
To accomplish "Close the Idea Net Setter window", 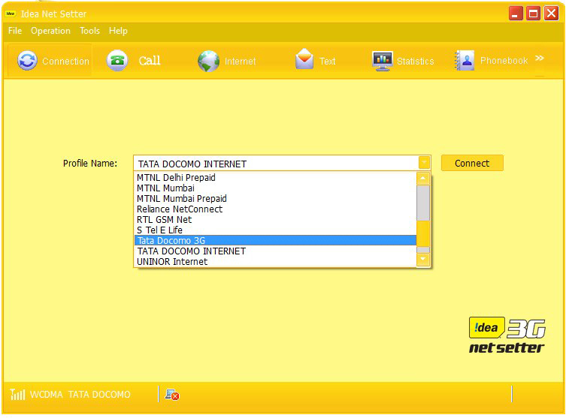I will [x=551, y=14].
